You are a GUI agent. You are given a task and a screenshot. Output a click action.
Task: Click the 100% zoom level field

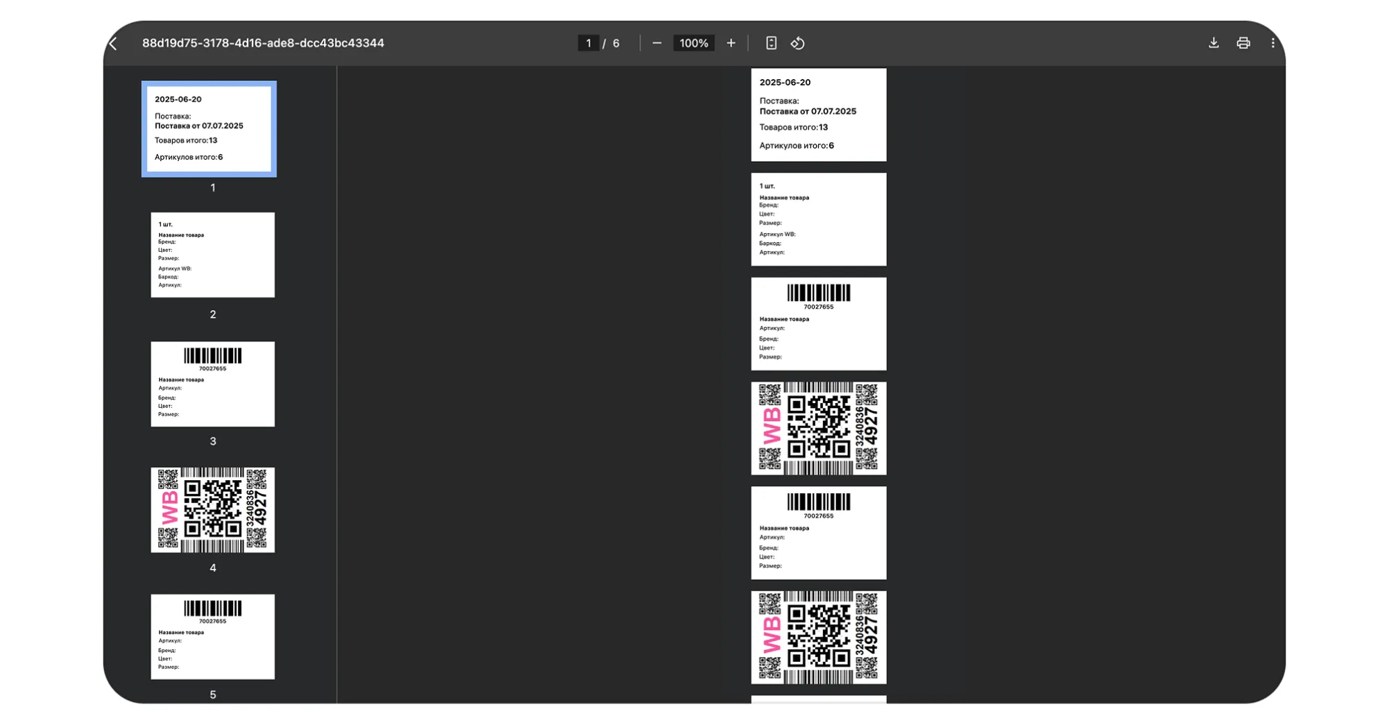pos(693,43)
